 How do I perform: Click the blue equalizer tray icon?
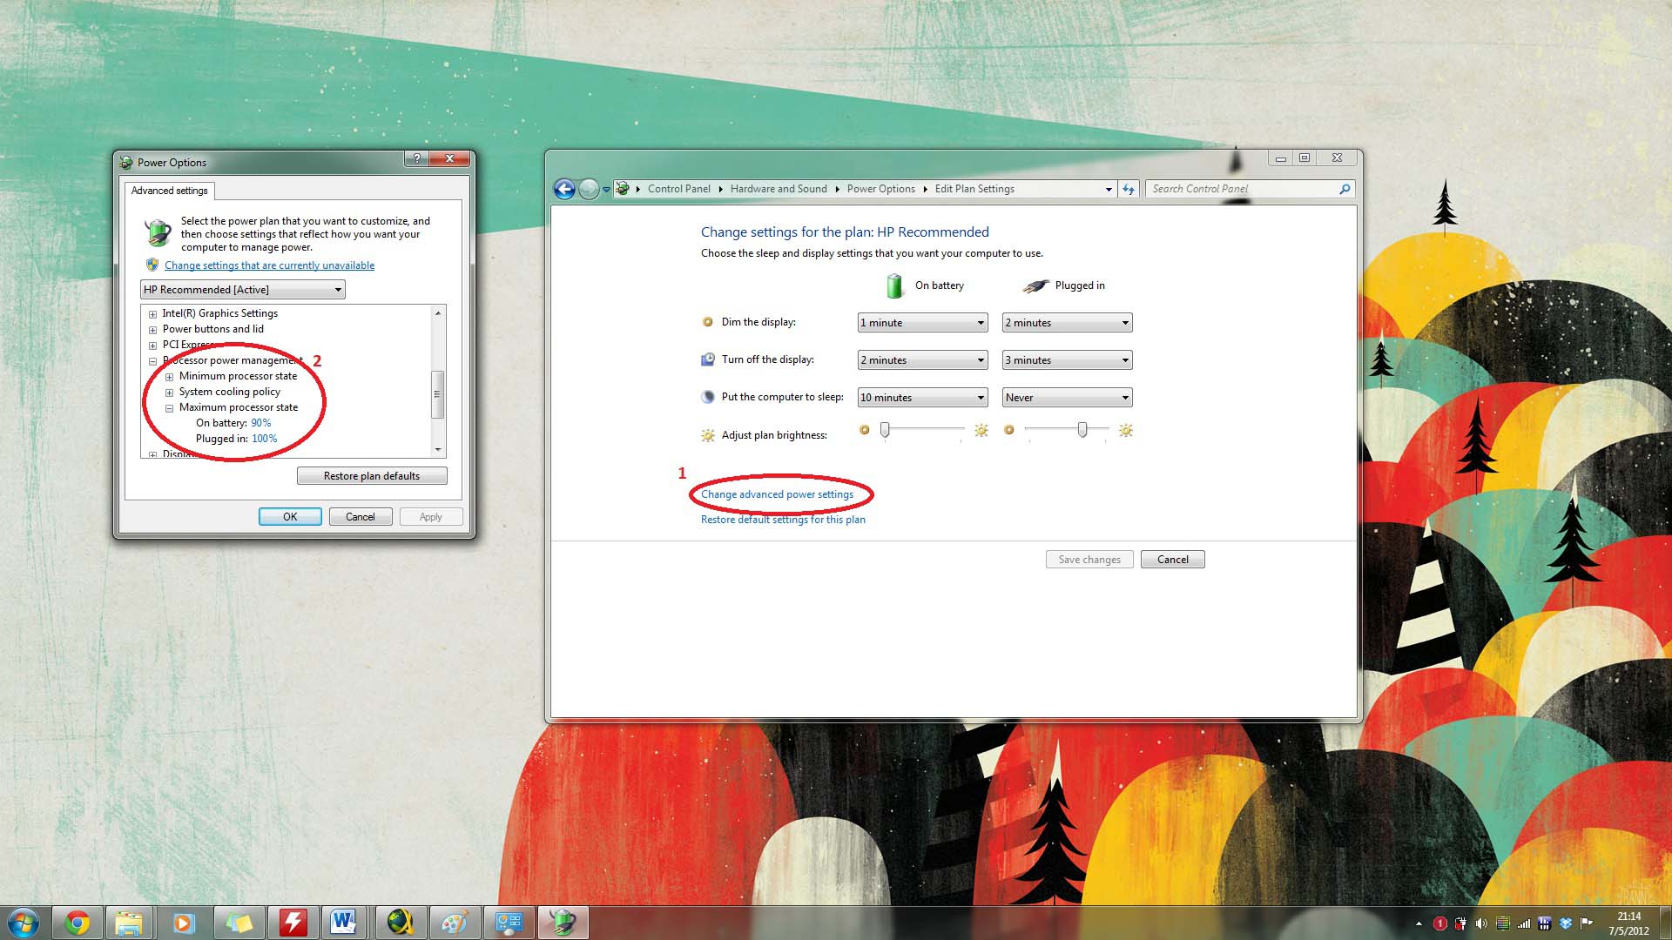point(1544,923)
